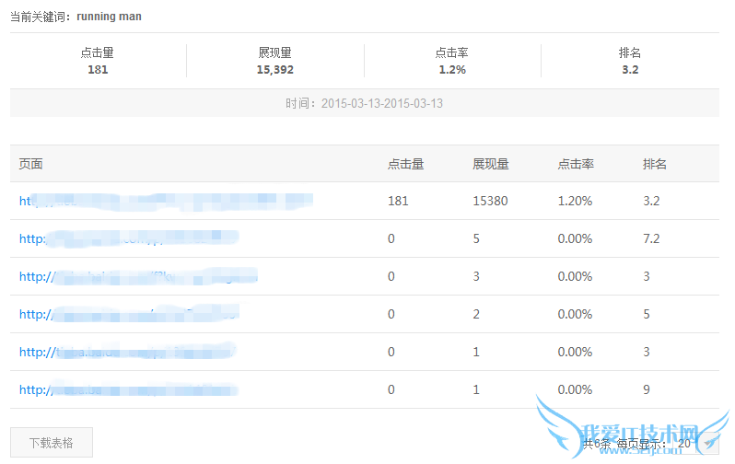Click the 下载表格 download button
This screenshot has height=464, width=735.
pyautogui.click(x=52, y=443)
